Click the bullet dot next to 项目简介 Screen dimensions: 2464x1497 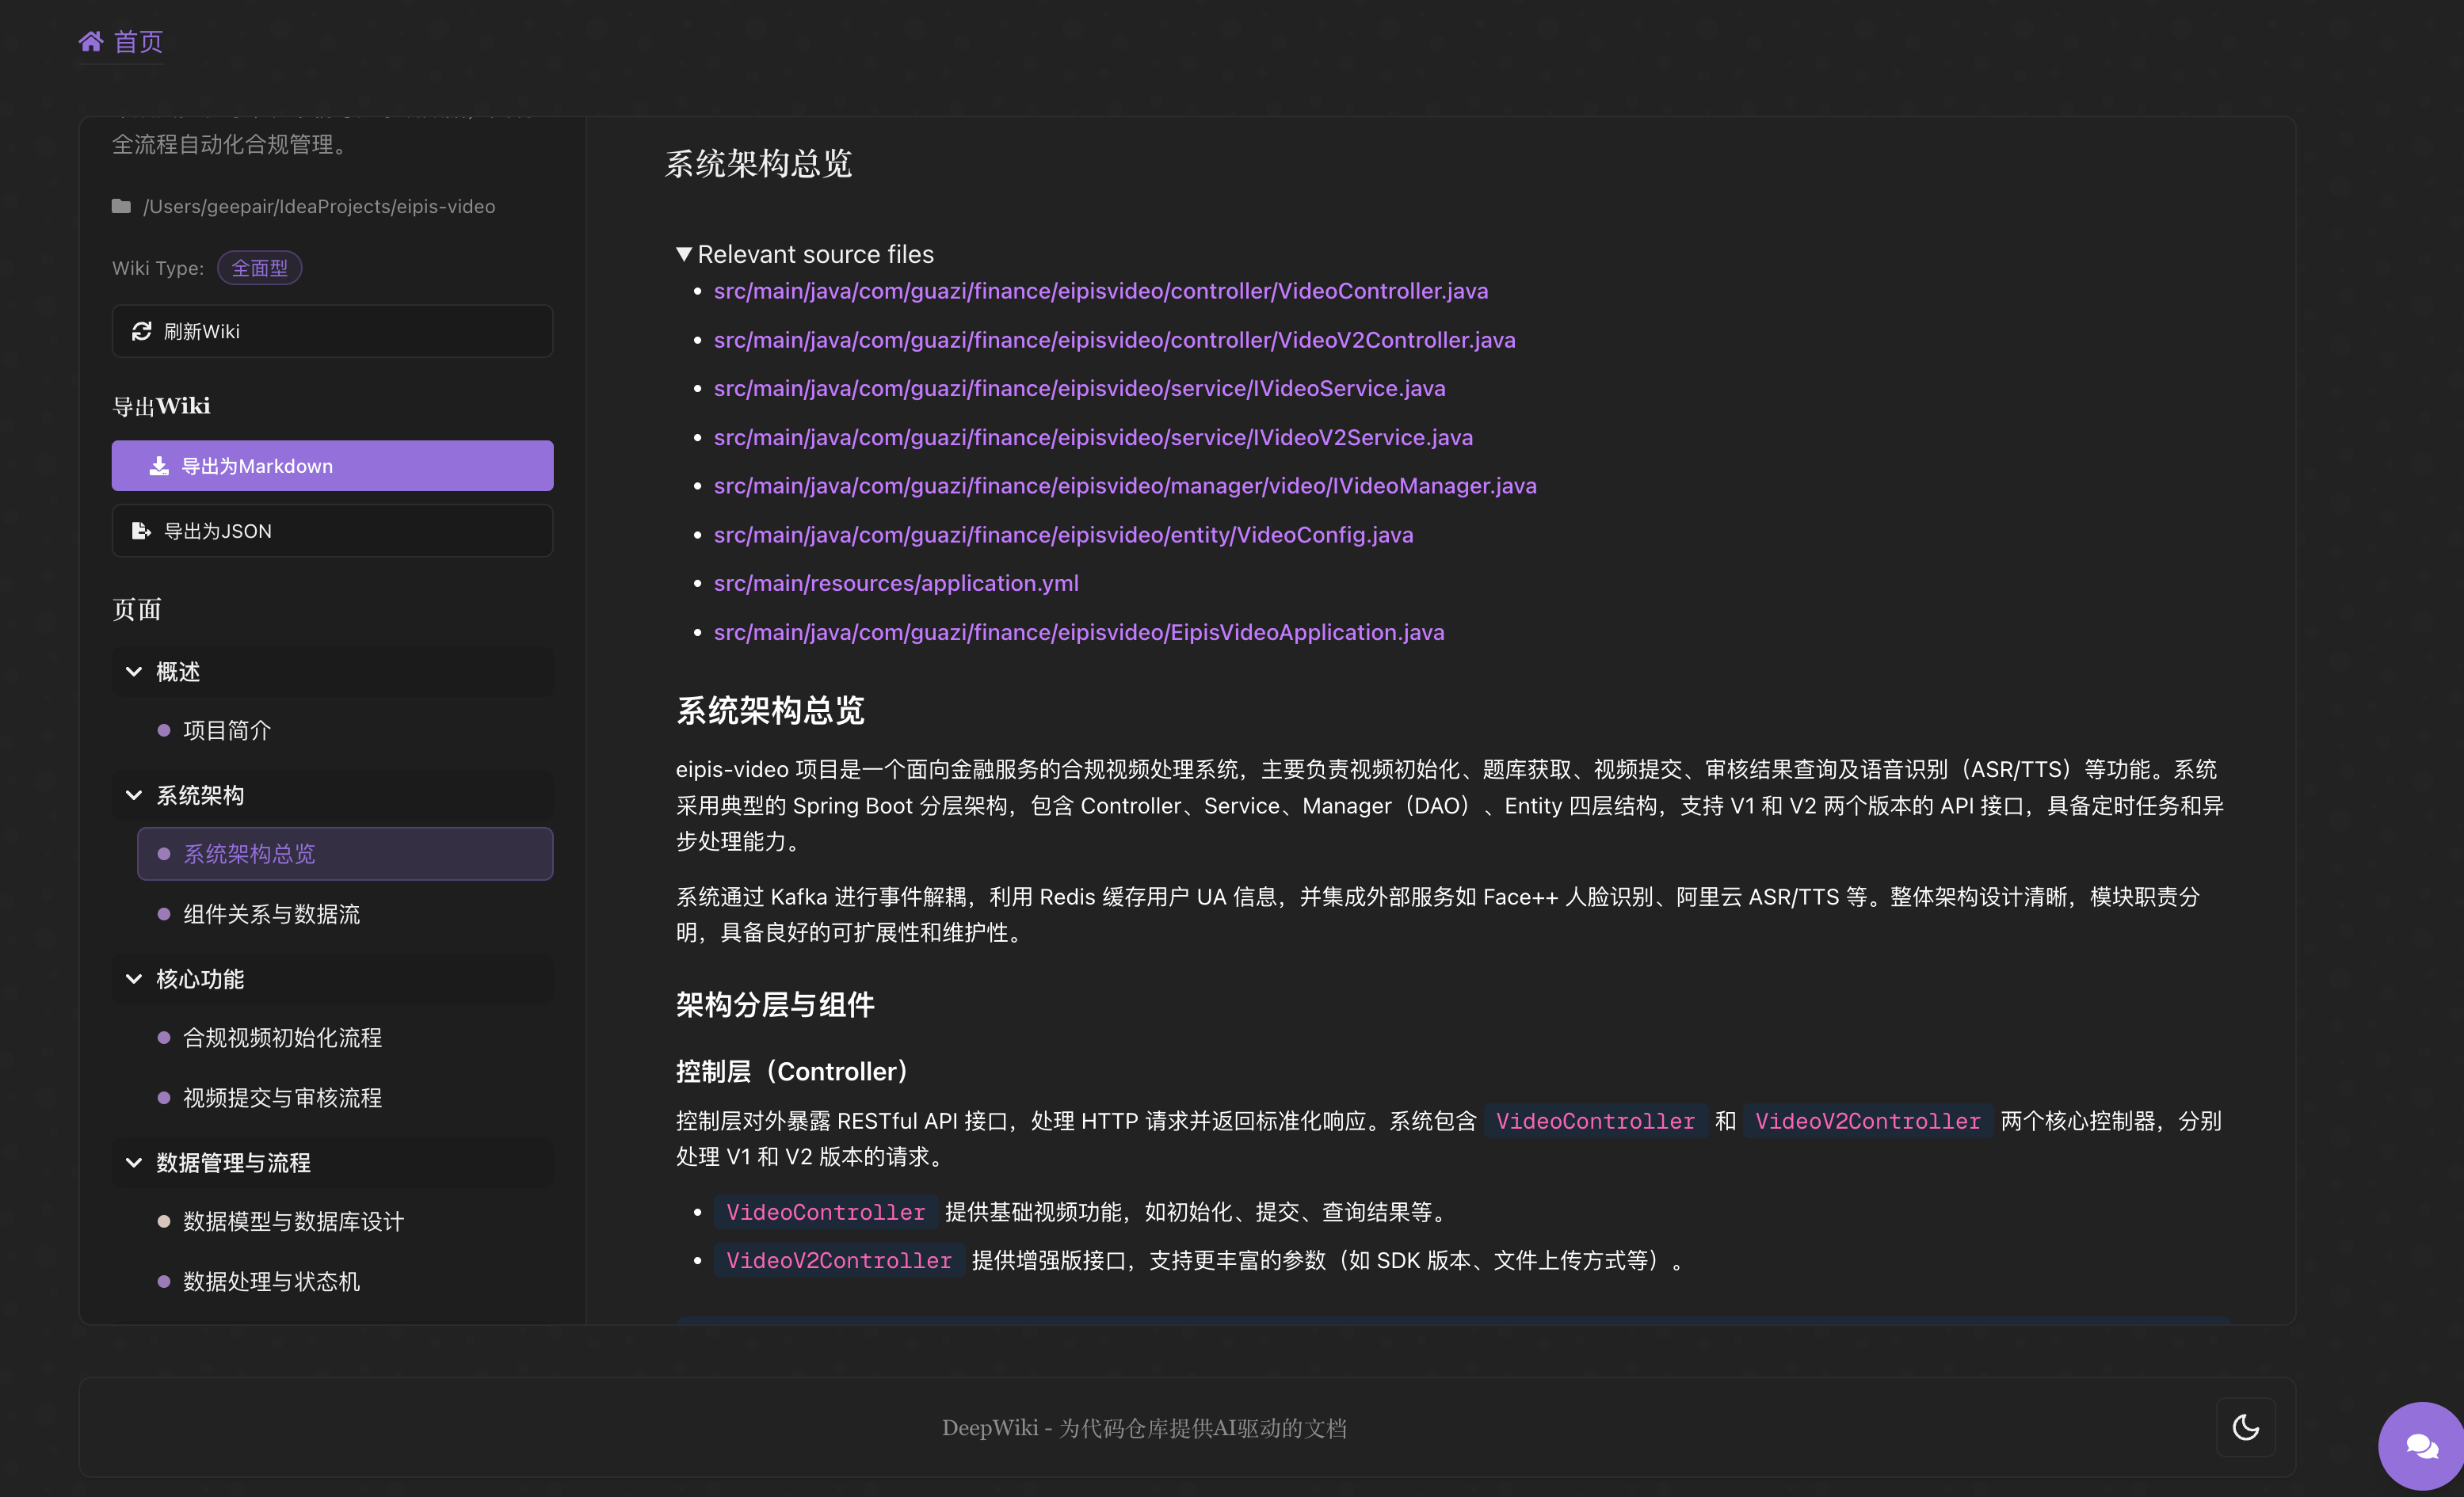click(x=164, y=730)
